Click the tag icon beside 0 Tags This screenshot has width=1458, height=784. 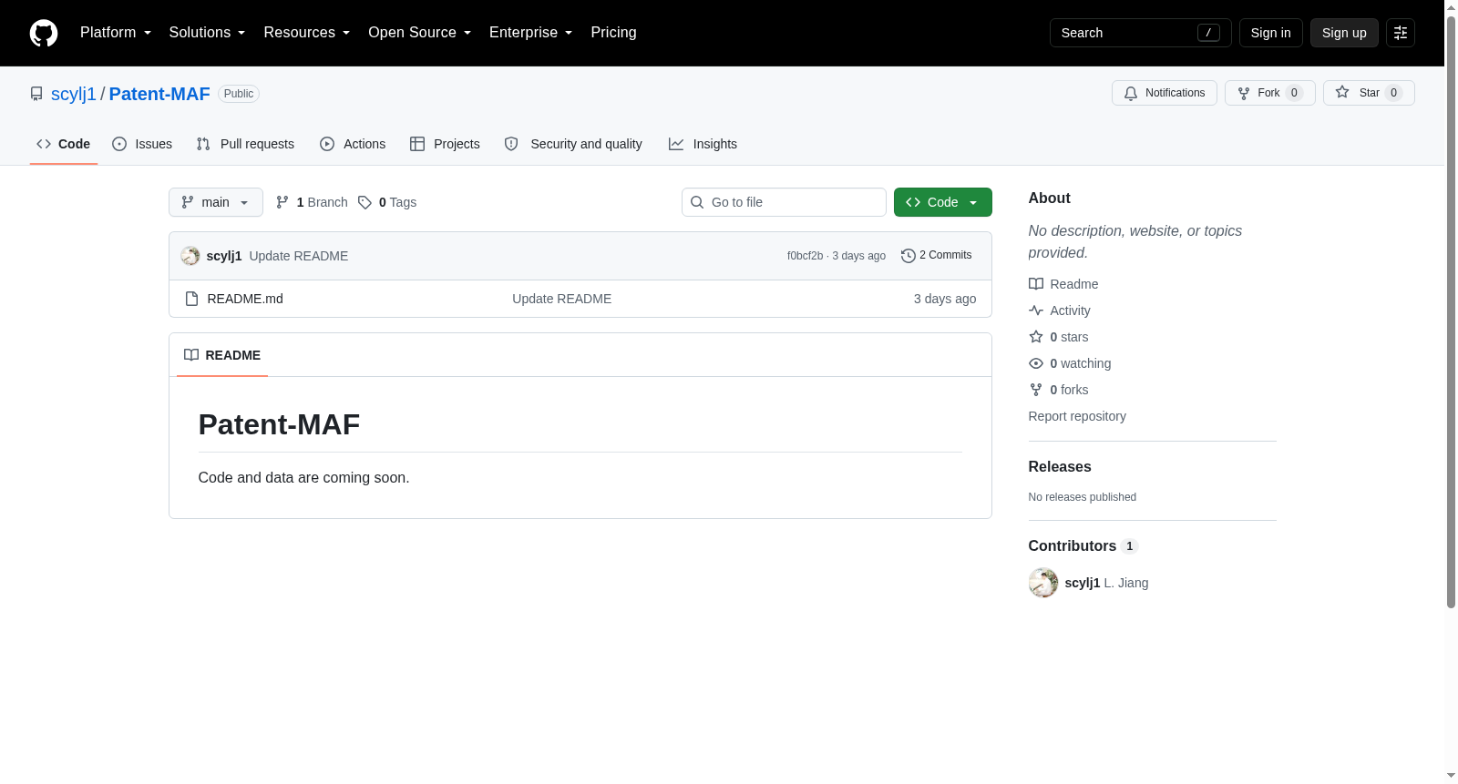click(364, 202)
